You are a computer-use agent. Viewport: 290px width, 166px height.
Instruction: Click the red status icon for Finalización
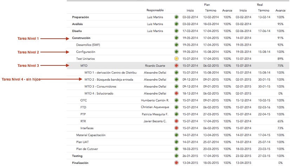point(176,163)
